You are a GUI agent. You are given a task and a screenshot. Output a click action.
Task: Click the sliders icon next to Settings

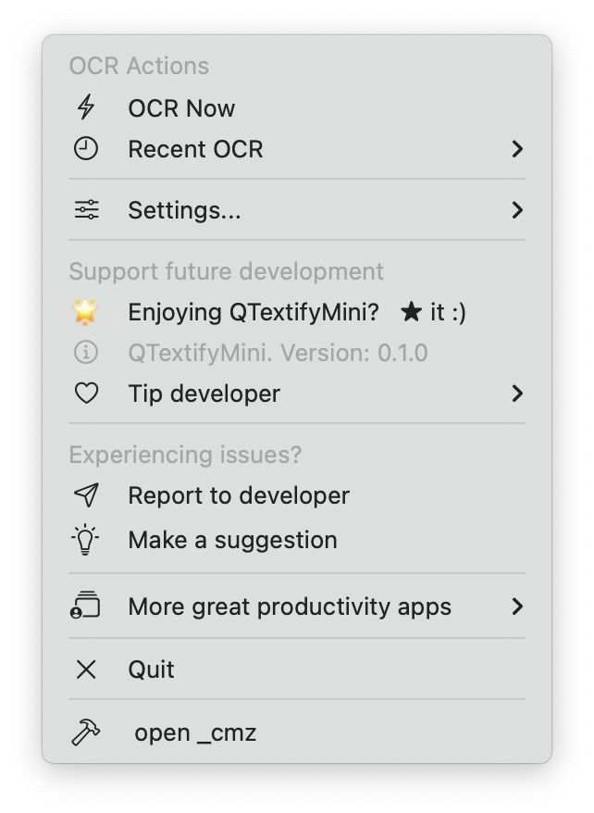coord(86,210)
